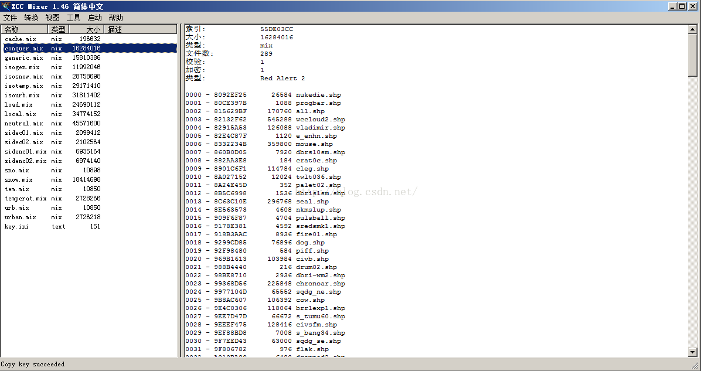
Task: Click the pulsball.shp entry line
Action: (x=266, y=217)
